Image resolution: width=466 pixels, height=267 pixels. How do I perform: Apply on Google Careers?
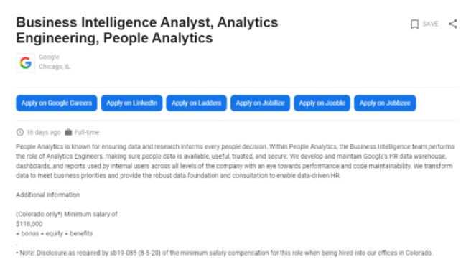tap(57, 103)
